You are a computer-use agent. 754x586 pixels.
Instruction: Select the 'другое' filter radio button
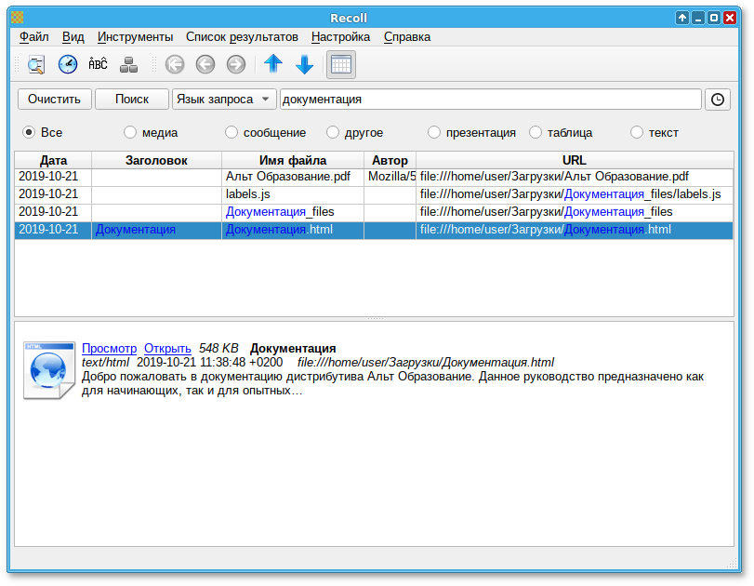pos(332,132)
